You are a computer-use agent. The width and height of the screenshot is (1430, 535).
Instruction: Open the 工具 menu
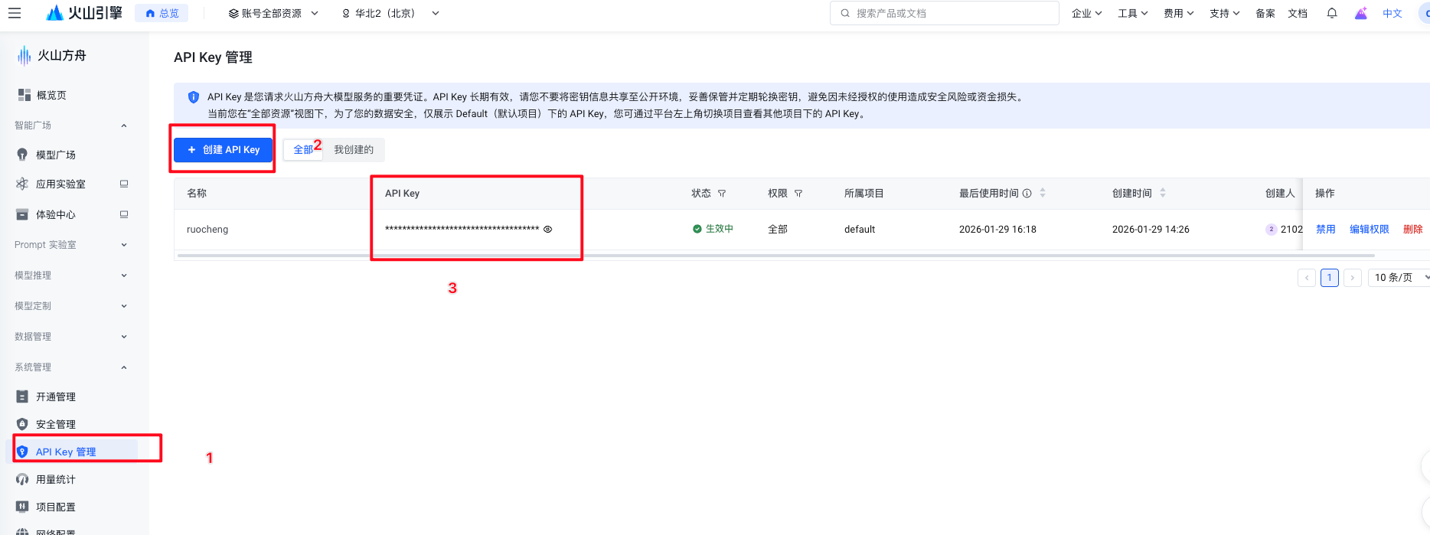point(1132,13)
